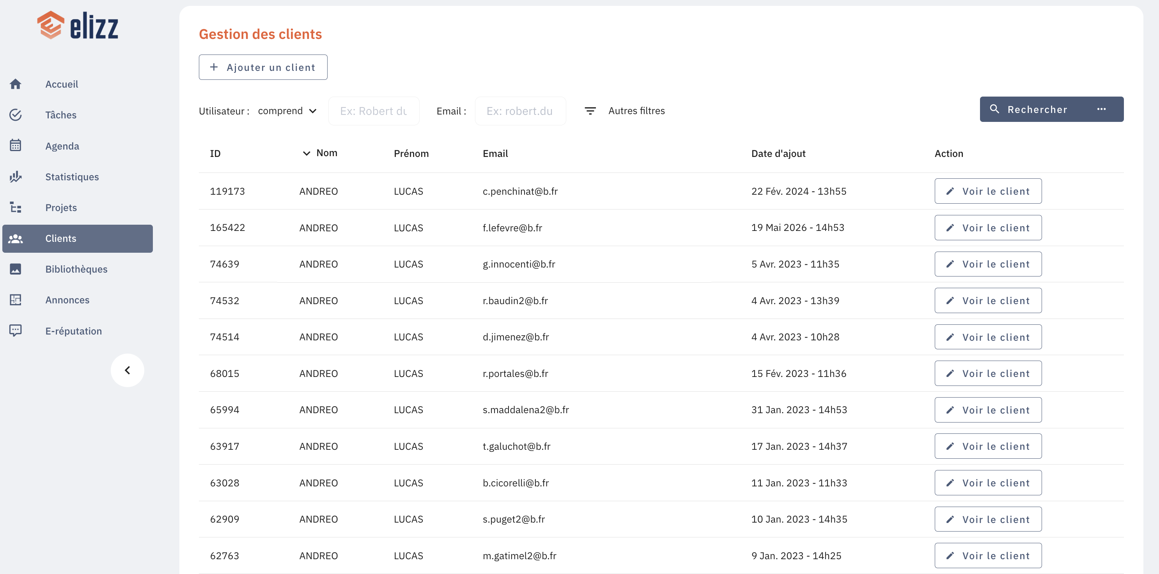
Task: Click the pencil icon for client 165422
Action: click(x=950, y=228)
